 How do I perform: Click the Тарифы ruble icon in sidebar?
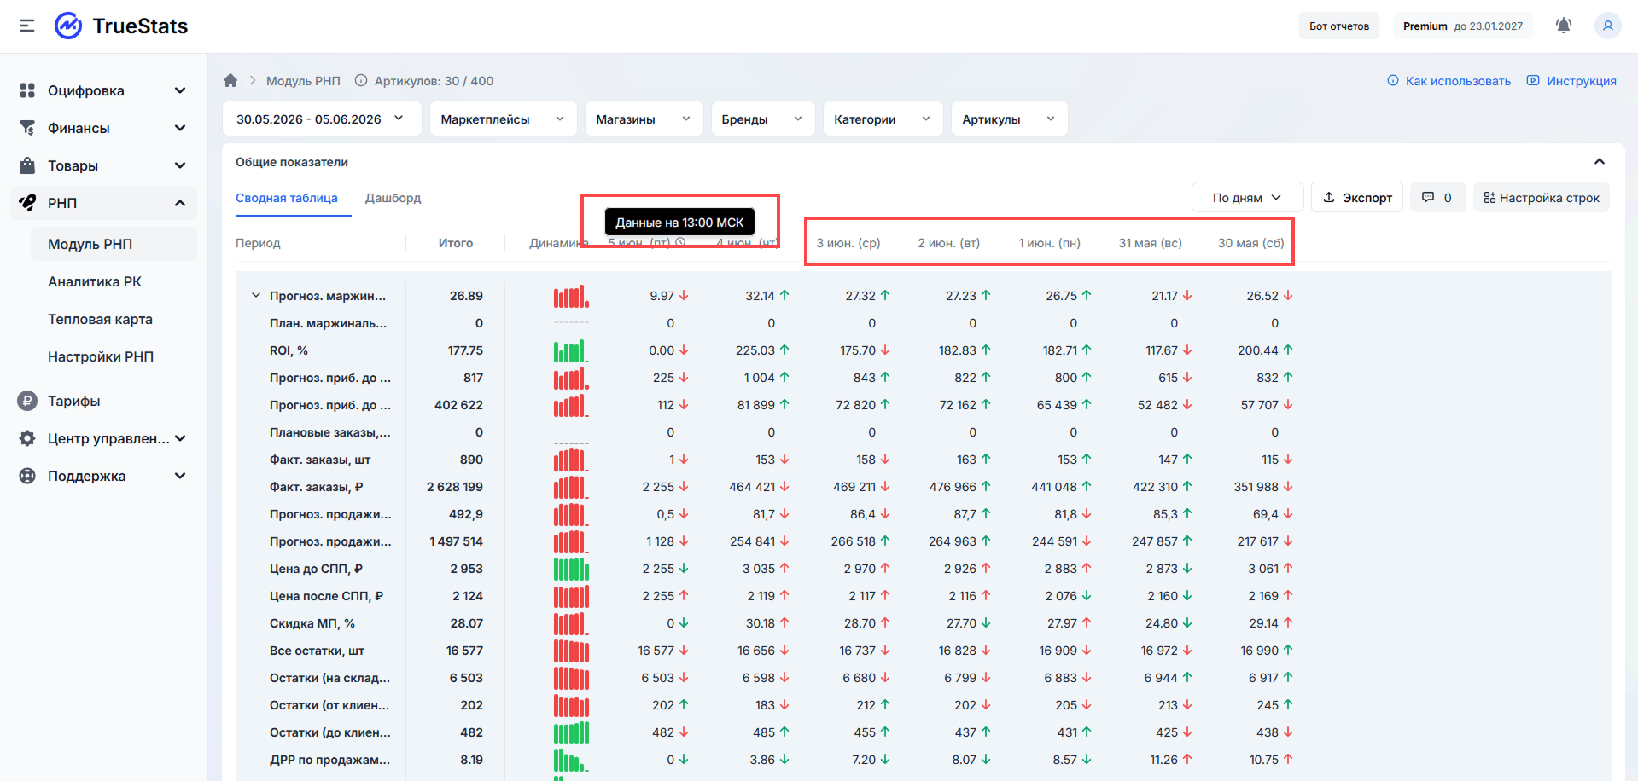[27, 401]
